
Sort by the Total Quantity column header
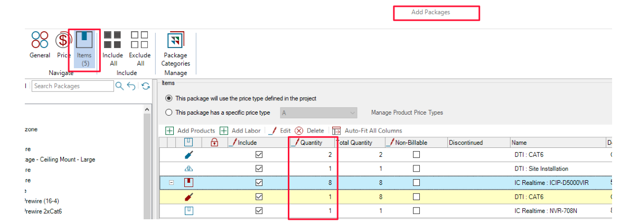pos(360,143)
